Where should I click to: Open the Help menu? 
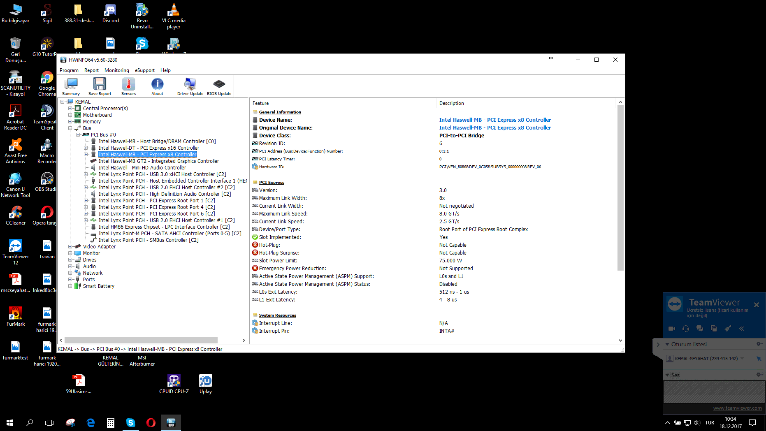point(165,70)
